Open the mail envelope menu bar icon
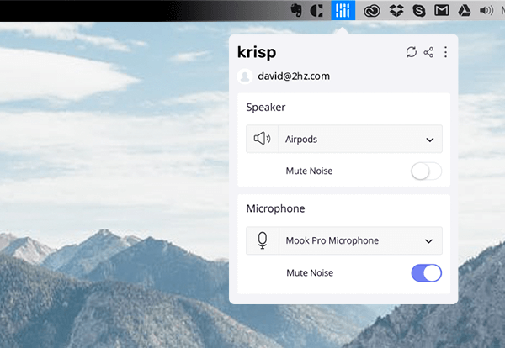Image resolution: width=505 pixels, height=348 pixels. tap(442, 11)
